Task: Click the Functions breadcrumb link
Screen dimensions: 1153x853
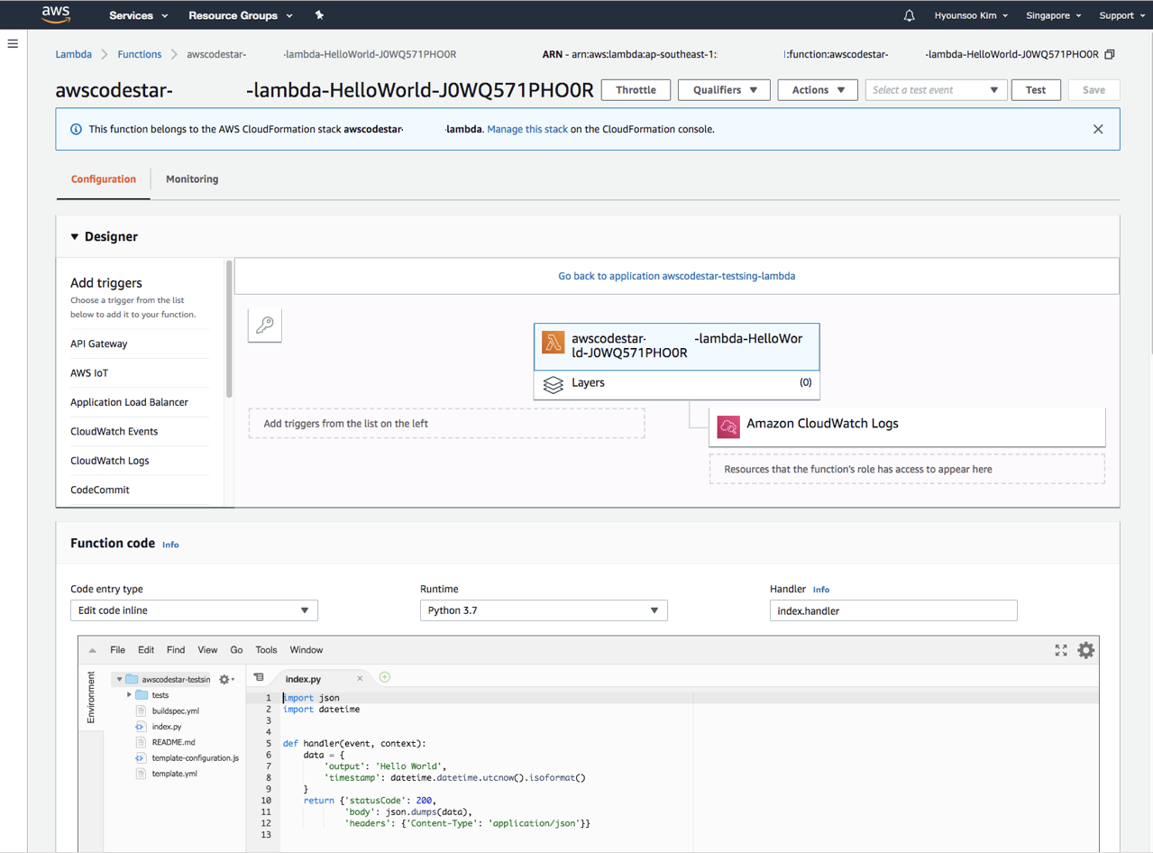Action: (x=140, y=54)
